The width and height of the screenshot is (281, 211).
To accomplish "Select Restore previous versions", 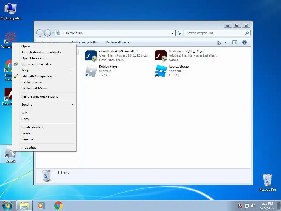I will (47, 96).
